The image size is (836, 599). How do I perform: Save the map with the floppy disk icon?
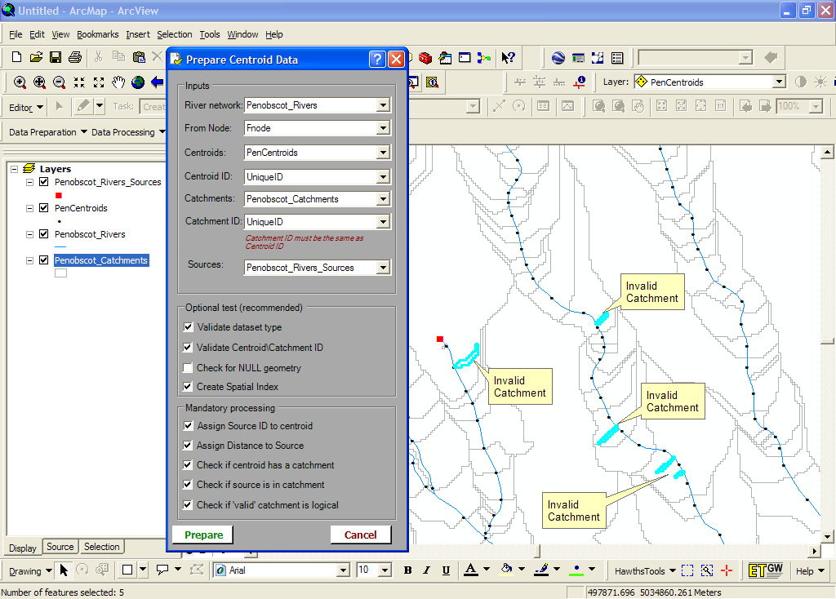[56, 57]
